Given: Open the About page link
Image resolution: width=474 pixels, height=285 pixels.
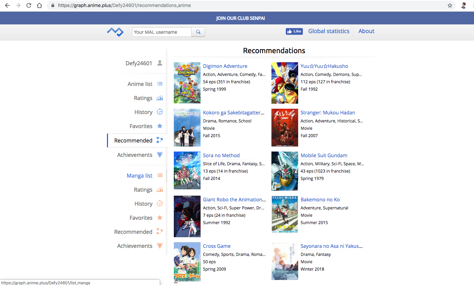Looking at the screenshot, I should (x=366, y=31).
